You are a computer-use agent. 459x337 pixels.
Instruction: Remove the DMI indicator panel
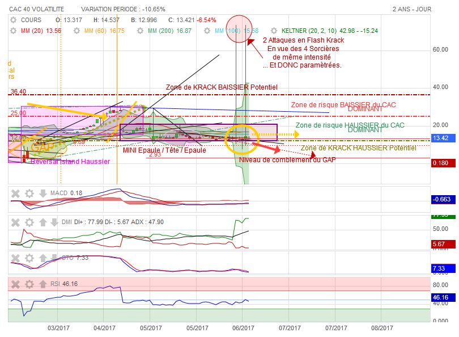[15, 222]
